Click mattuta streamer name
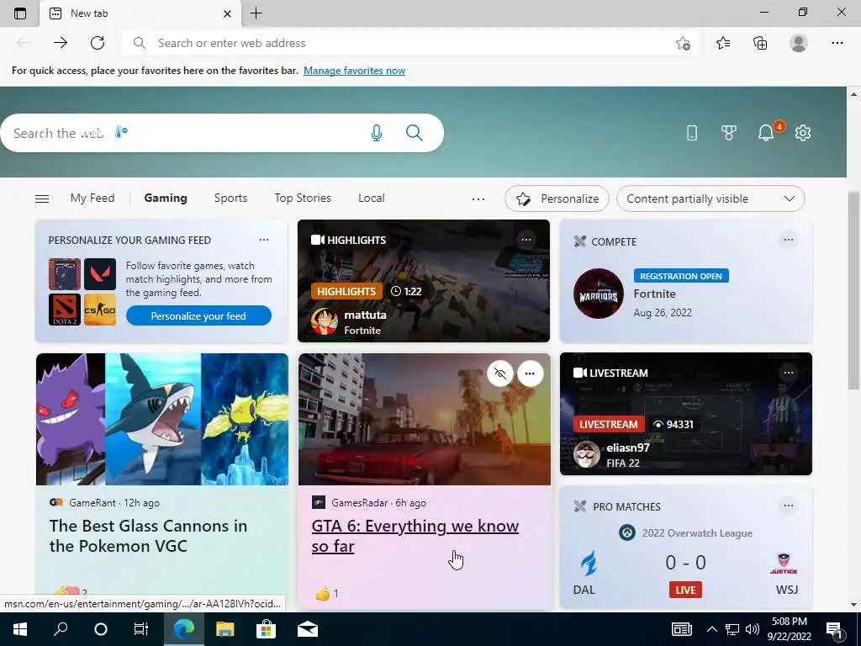Viewport: 861px width, 646px height. click(x=365, y=315)
